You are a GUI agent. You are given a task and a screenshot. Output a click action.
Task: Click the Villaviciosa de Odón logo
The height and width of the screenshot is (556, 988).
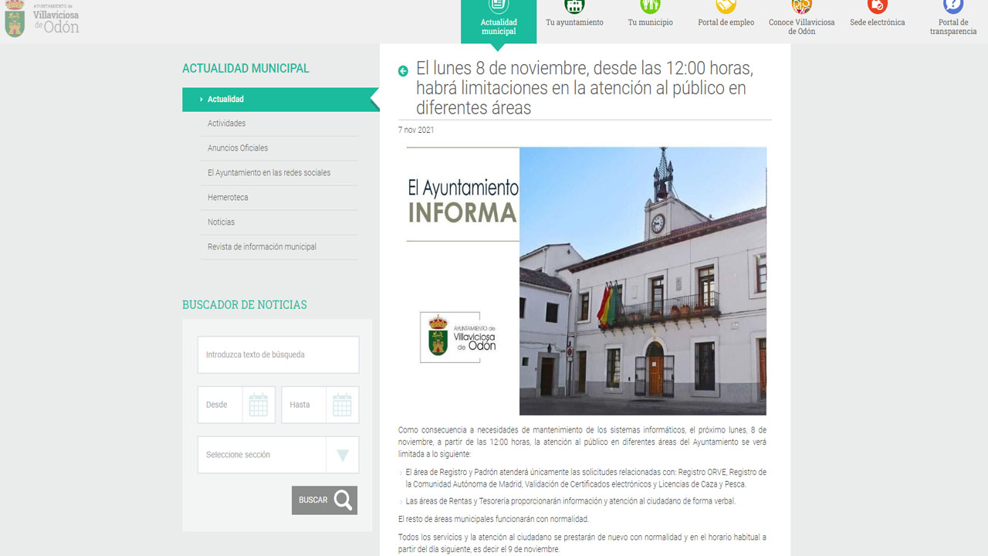pos(42,19)
